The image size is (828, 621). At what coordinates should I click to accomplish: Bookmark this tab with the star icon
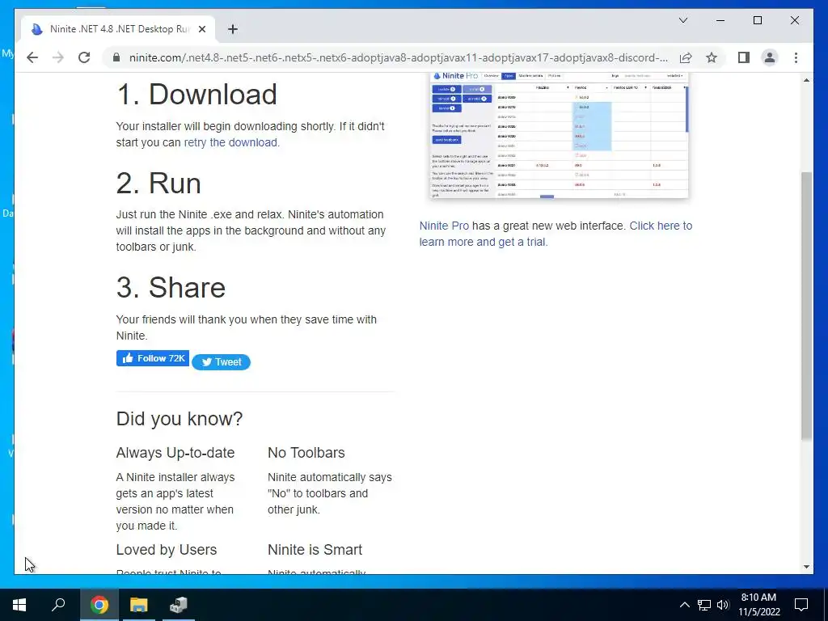point(712,57)
